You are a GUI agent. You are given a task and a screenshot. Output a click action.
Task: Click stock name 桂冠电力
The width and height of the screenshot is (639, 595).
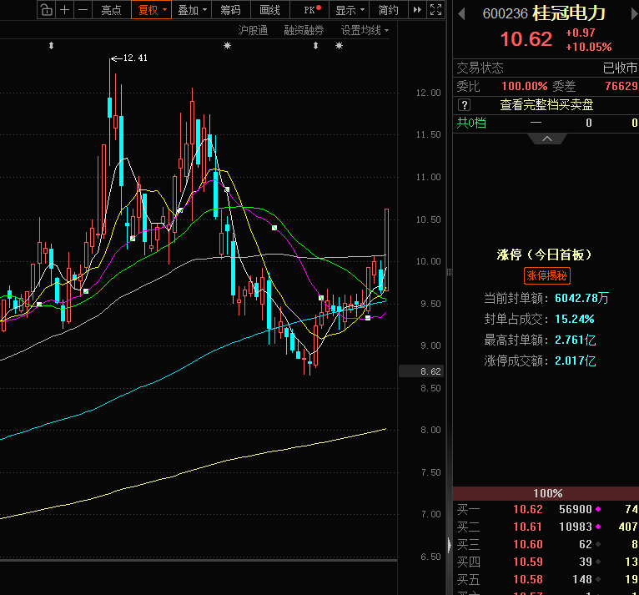click(x=568, y=13)
